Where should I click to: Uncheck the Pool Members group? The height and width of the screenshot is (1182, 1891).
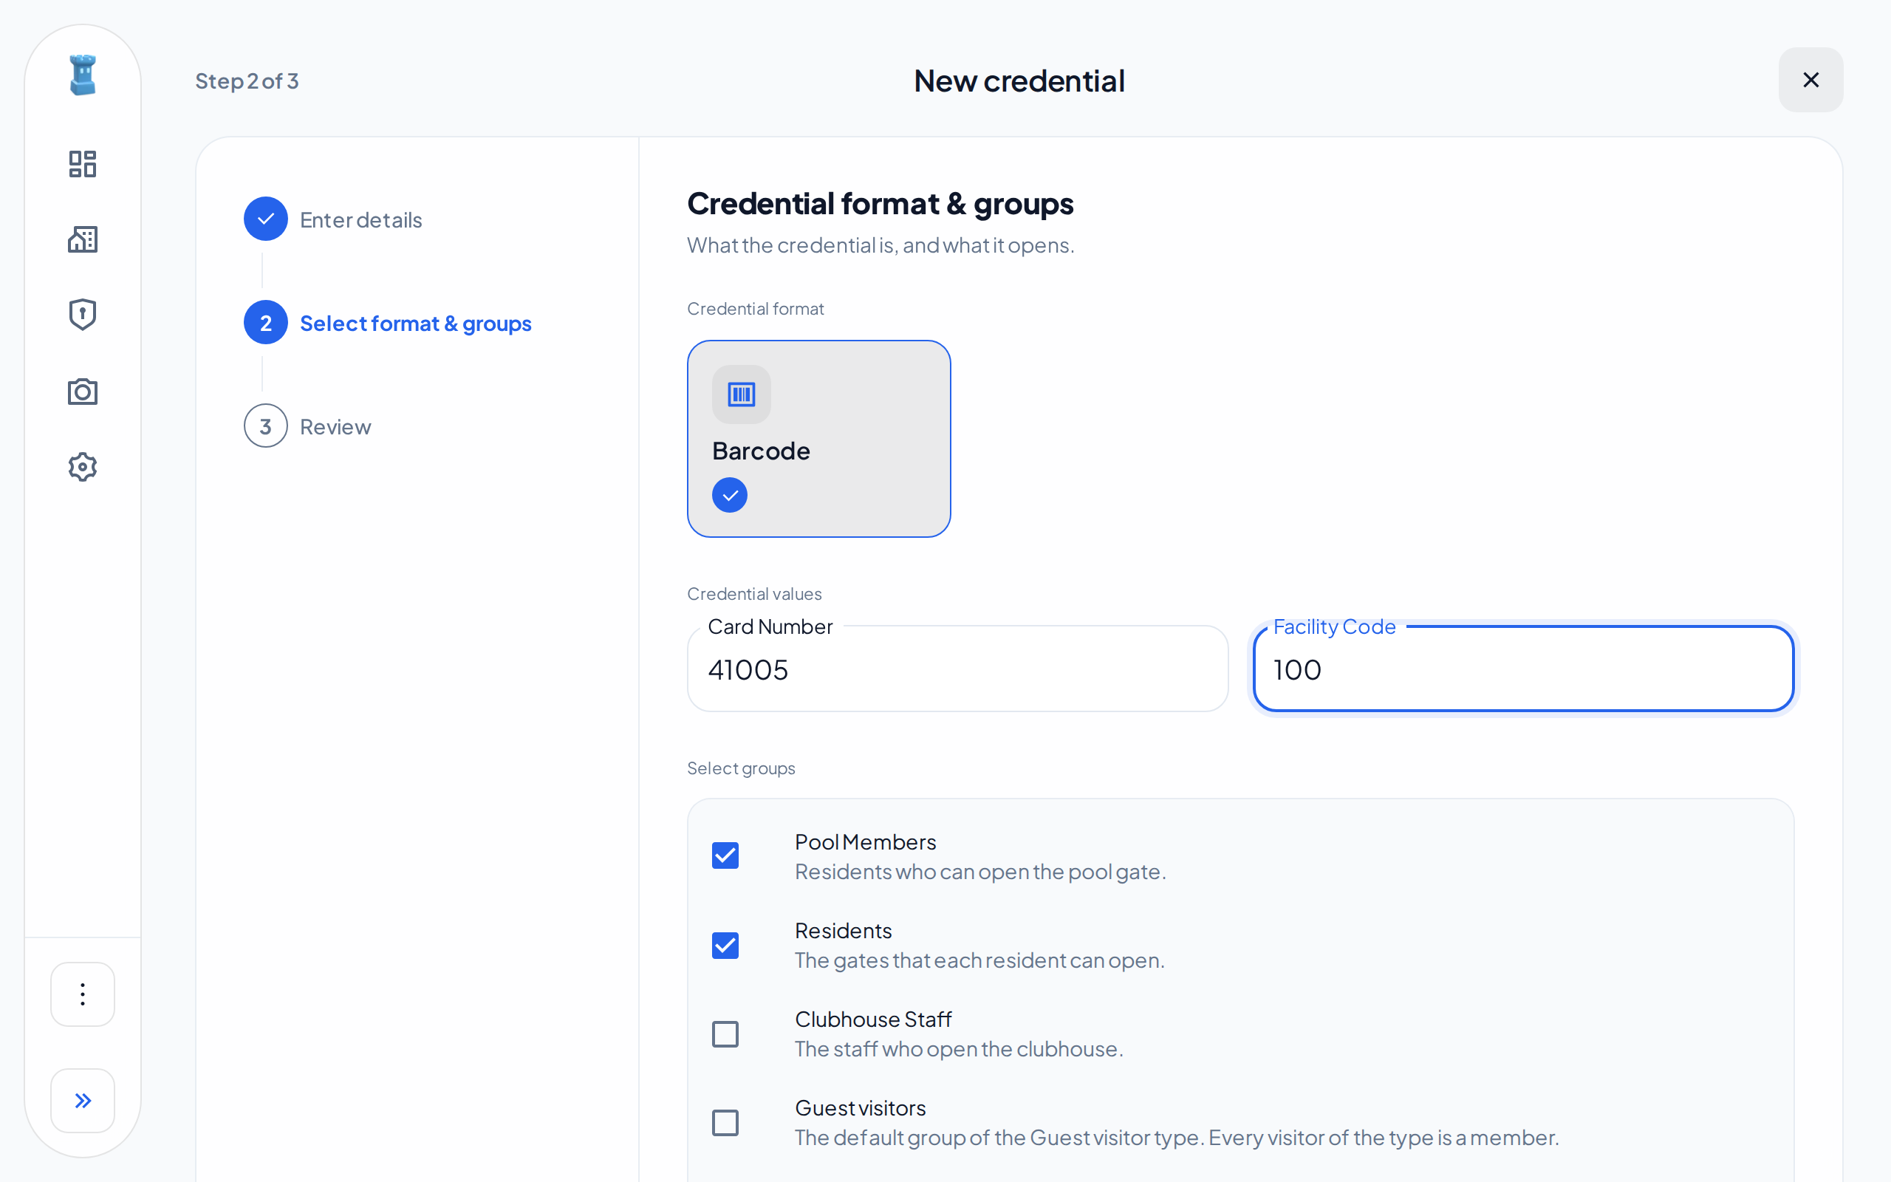pyautogui.click(x=725, y=855)
